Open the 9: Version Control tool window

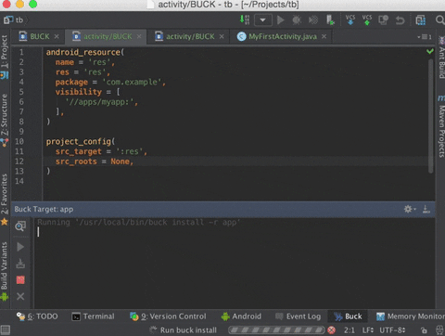click(168, 317)
